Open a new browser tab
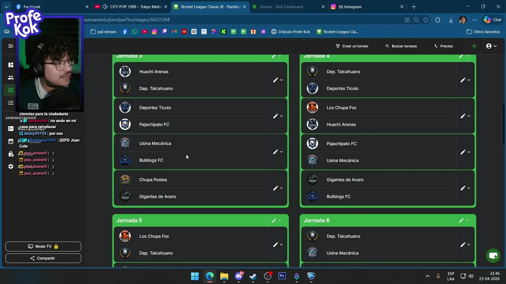Screen dimensions: 506x284 414,7
